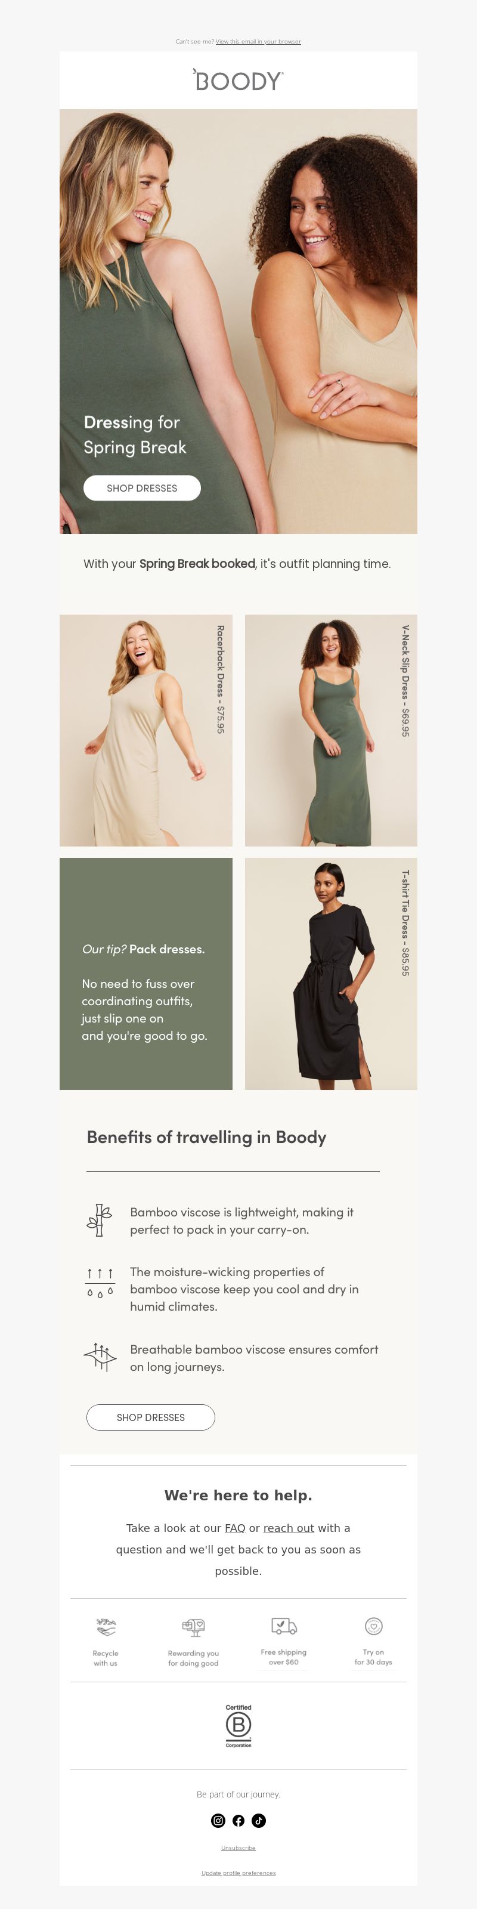
Task: Click the Boody logo at top
Action: [238, 80]
